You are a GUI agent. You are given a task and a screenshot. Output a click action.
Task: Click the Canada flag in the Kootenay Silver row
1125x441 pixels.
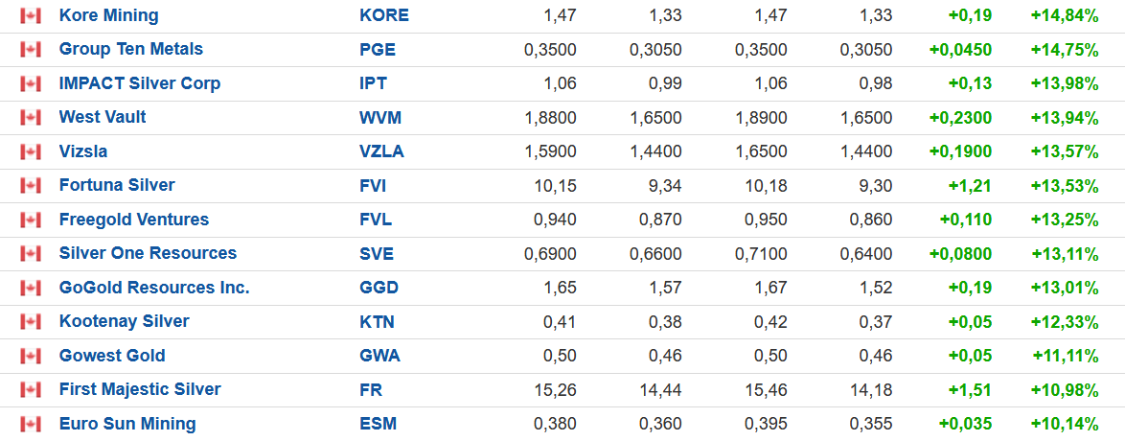coord(31,322)
